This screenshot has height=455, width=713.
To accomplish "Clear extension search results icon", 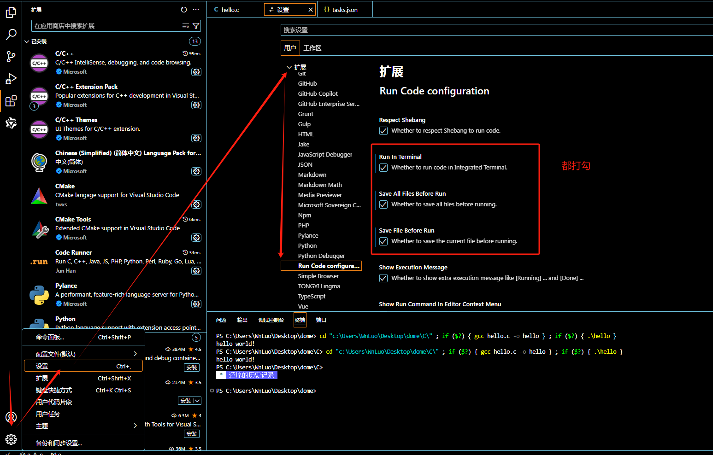I will point(186,26).
